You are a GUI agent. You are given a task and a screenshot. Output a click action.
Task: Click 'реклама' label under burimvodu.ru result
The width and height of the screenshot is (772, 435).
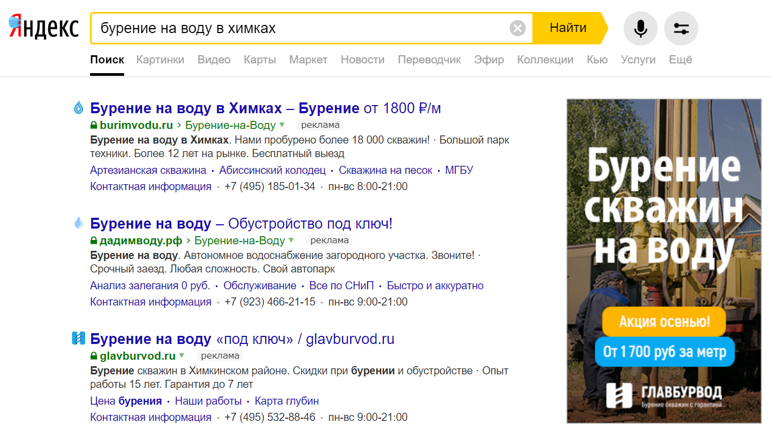pyautogui.click(x=320, y=125)
